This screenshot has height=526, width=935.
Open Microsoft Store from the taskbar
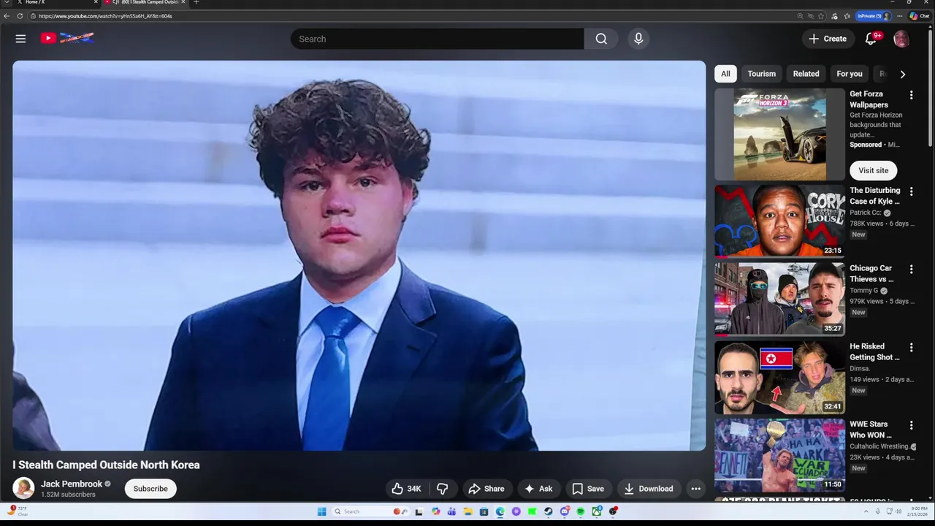pos(484,511)
